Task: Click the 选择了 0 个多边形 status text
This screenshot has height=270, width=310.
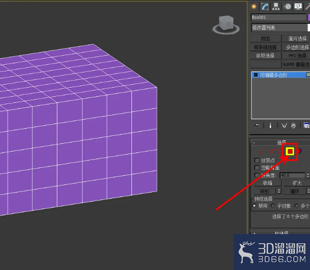Action: [x=290, y=216]
